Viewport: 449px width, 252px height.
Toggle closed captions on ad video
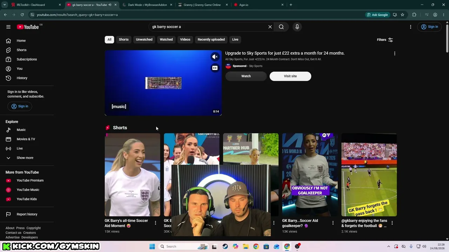[215, 68]
